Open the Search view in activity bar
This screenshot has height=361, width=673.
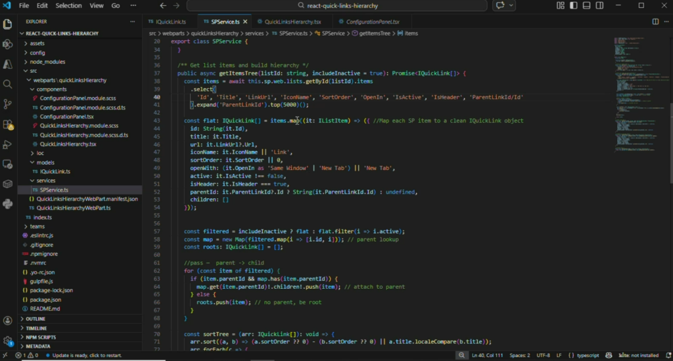point(8,84)
